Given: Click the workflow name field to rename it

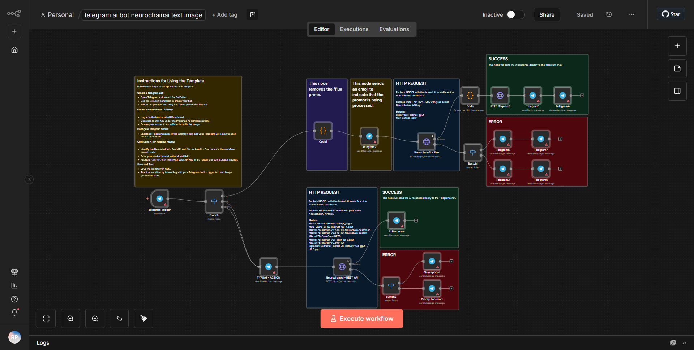Looking at the screenshot, I should [143, 15].
